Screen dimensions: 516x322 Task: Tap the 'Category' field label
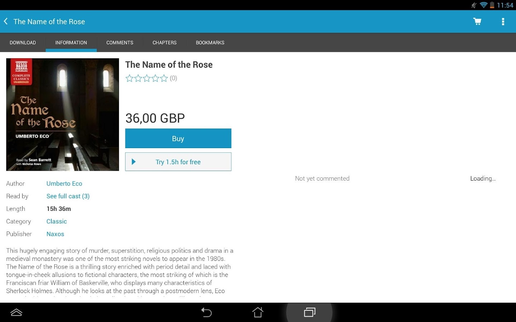[x=19, y=221]
